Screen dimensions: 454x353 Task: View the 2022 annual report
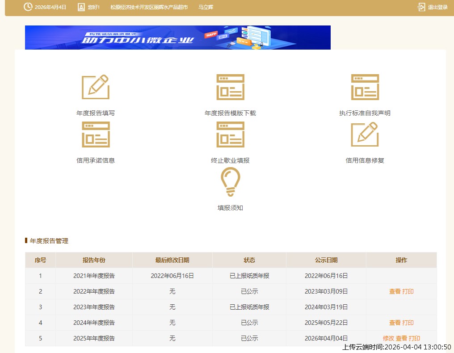(395, 291)
